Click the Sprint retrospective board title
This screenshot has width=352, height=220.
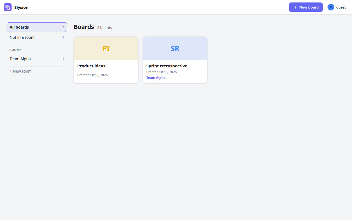tap(167, 66)
